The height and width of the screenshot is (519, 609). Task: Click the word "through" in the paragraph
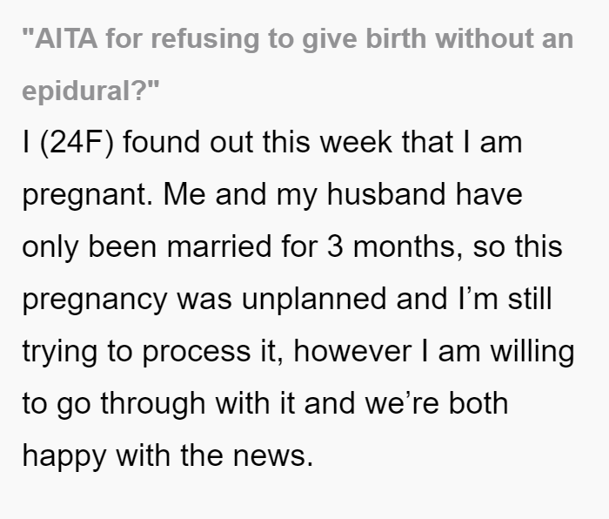coord(153,405)
